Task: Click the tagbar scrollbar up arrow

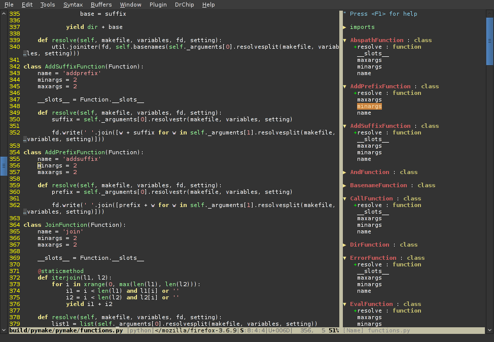Action: coord(490,13)
